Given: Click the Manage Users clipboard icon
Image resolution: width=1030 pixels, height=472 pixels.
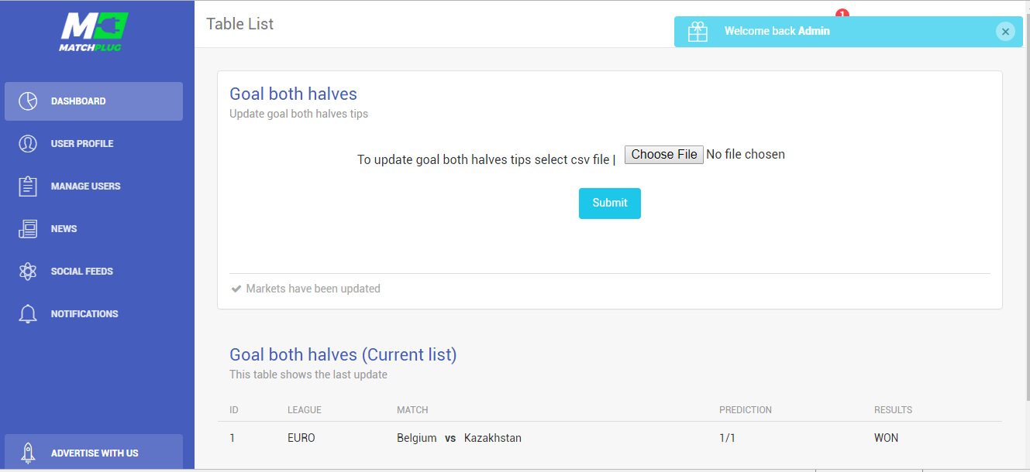Looking at the screenshot, I should (28, 186).
